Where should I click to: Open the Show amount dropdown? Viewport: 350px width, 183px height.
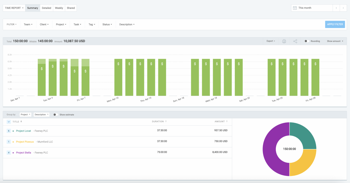point(335,41)
